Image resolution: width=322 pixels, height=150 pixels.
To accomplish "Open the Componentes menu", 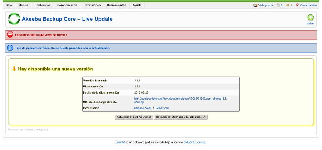I will (67, 5).
